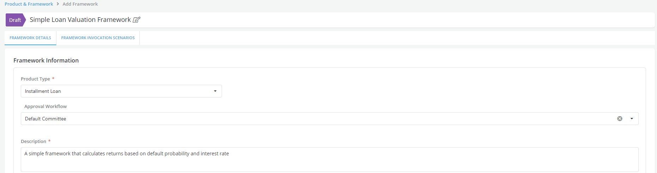Click the Simple Loan Valuation Framework title
This screenshot has width=657, height=173.
80,20
